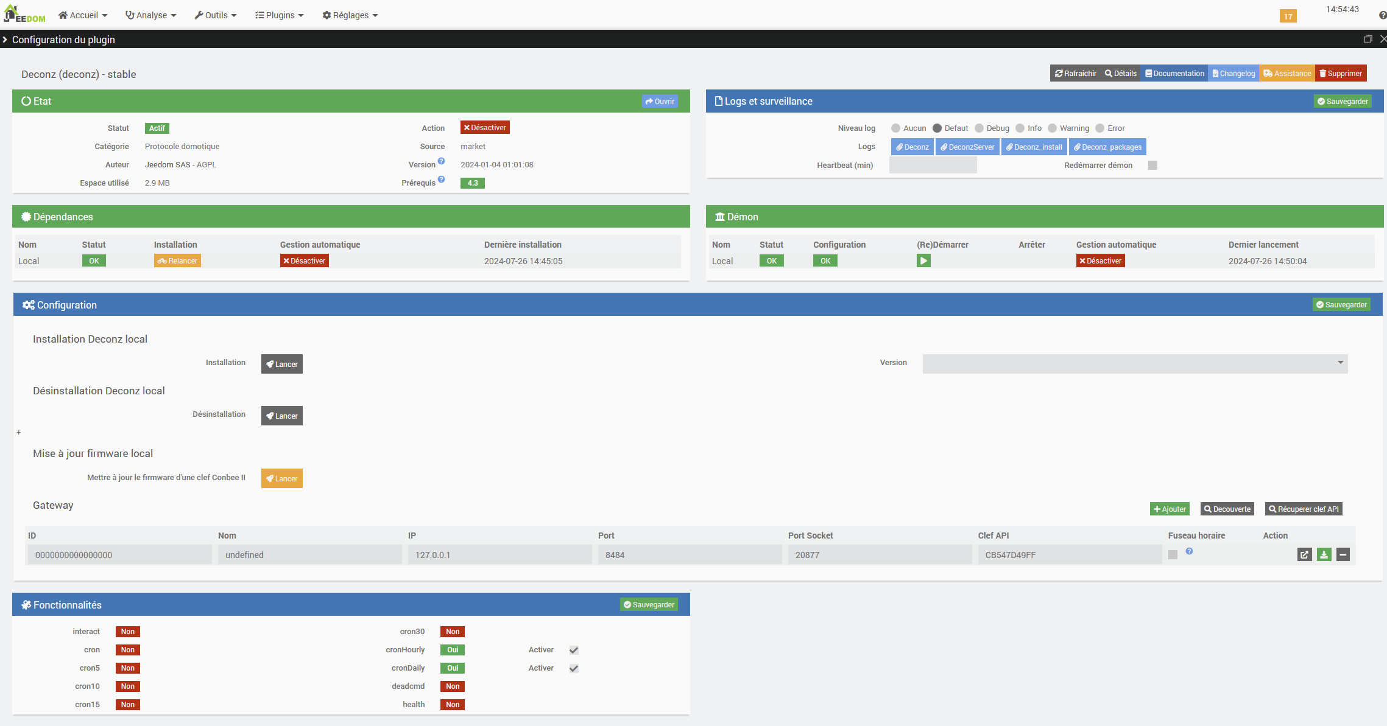Screen dimensions: 1387x726
Task: Remove gateway with the minus icon
Action: [x=1343, y=555]
